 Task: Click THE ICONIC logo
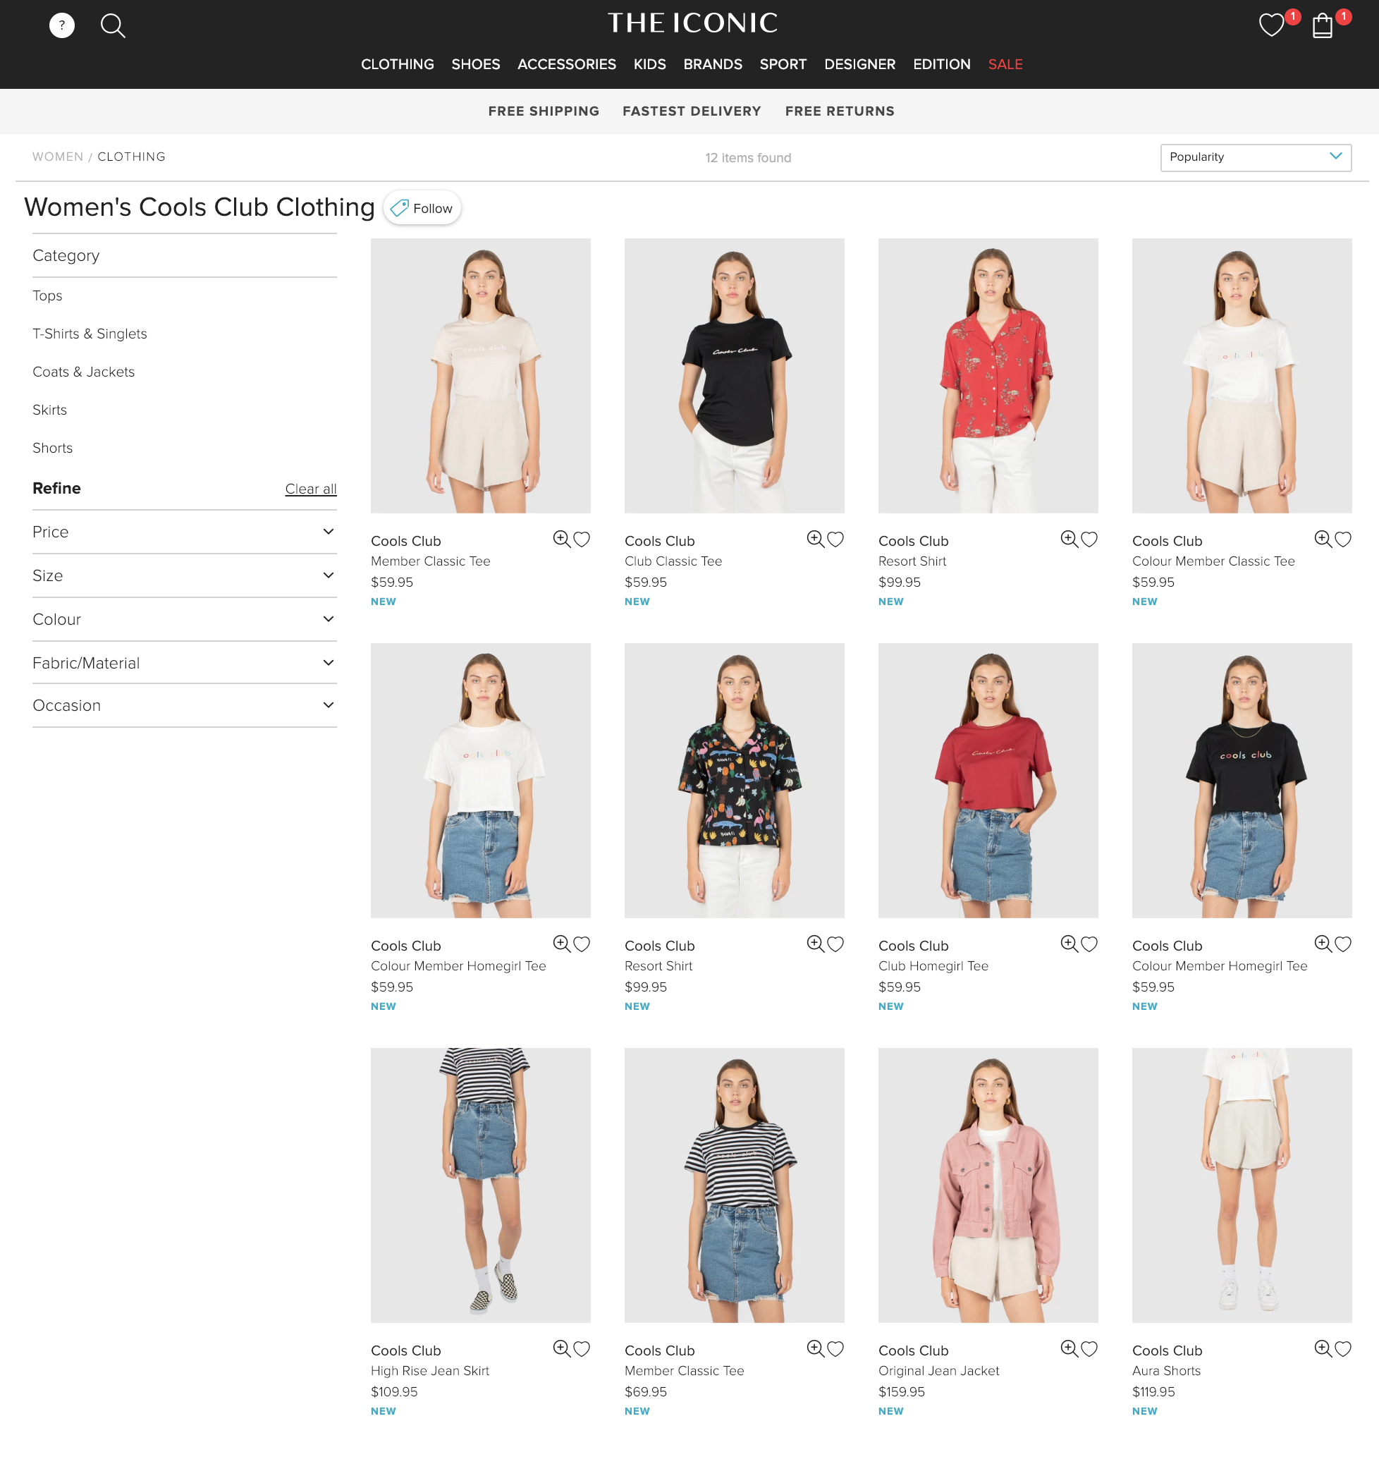(692, 23)
